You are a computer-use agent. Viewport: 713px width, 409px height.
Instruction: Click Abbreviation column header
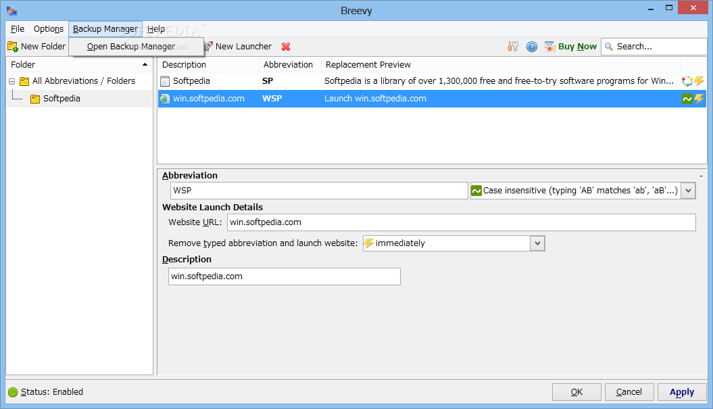(x=290, y=65)
